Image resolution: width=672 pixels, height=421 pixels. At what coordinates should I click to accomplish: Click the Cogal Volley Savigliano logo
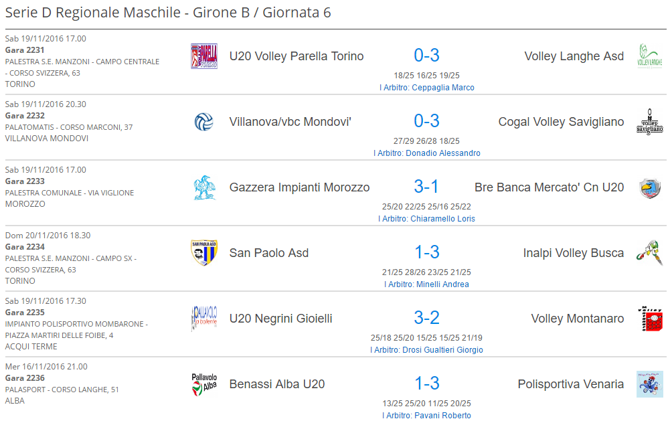(x=650, y=122)
